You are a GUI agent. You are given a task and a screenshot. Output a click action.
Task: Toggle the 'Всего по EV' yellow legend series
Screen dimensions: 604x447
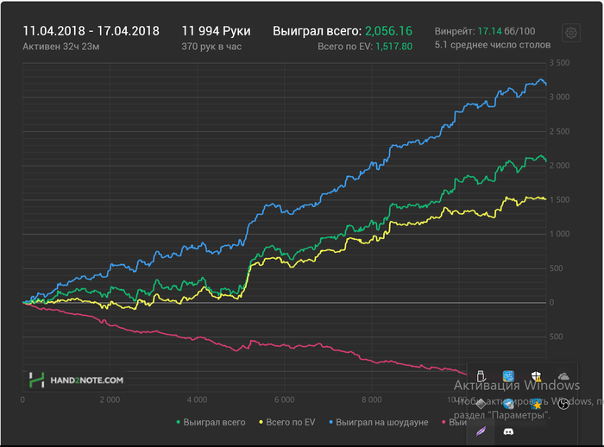(287, 422)
